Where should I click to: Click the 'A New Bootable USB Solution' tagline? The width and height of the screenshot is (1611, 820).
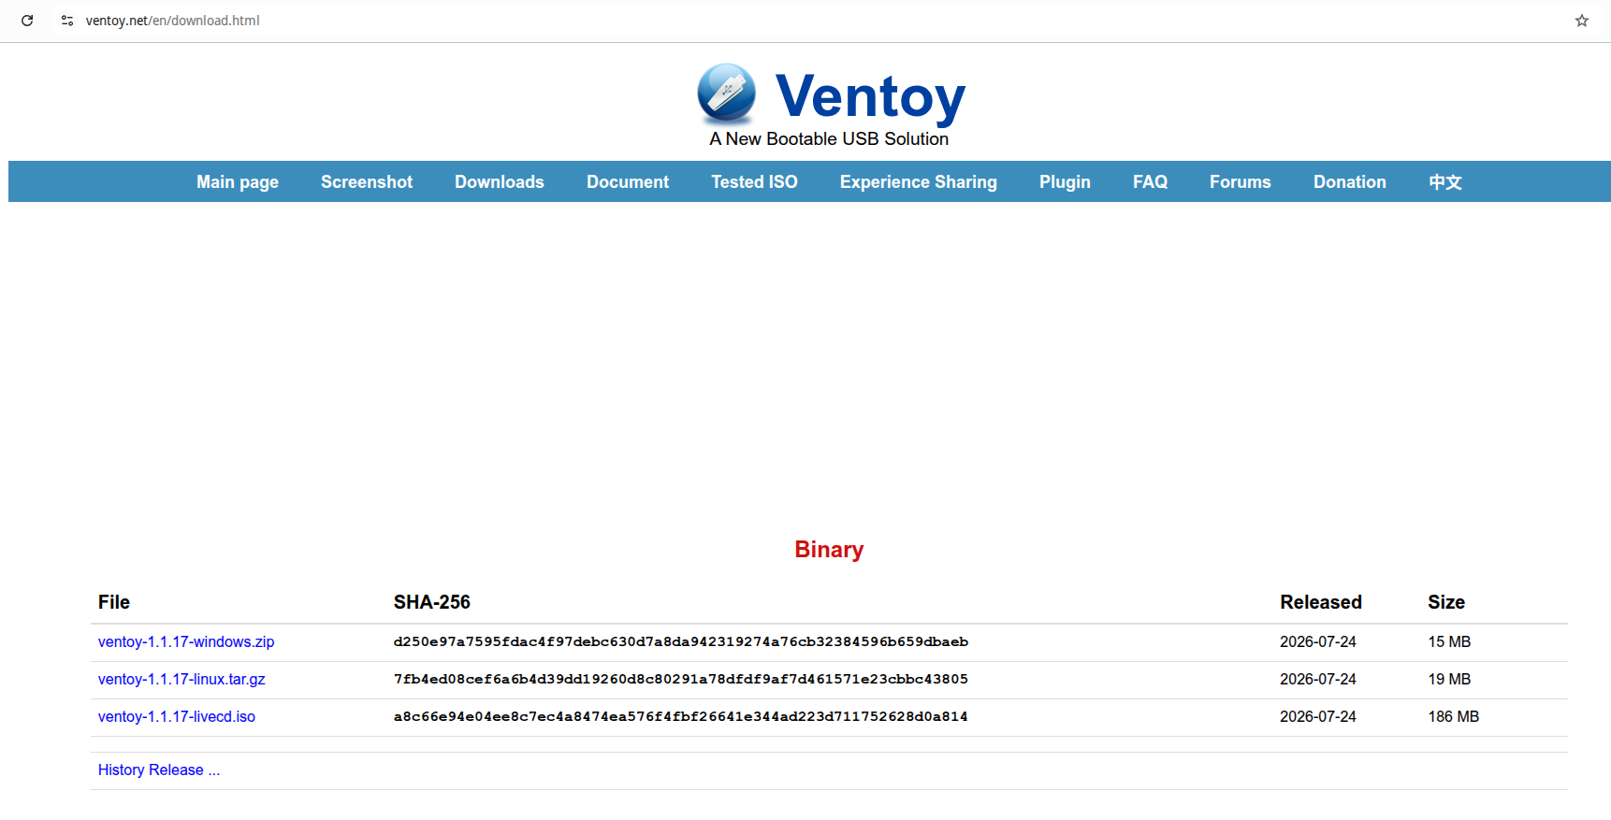(829, 139)
